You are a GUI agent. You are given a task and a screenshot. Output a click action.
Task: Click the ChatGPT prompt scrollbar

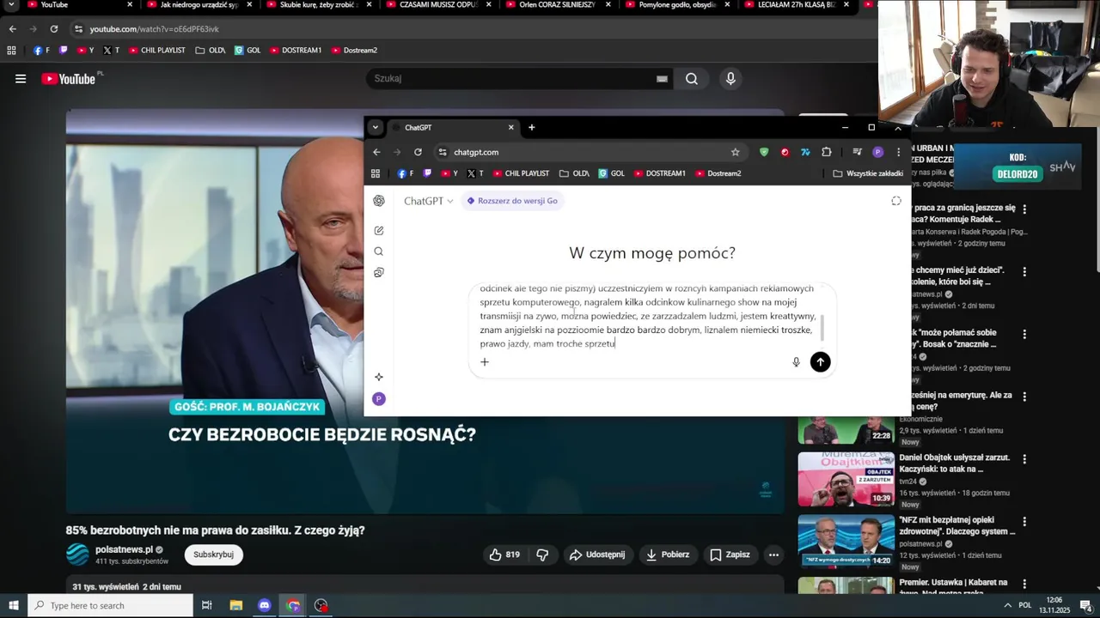click(x=822, y=327)
